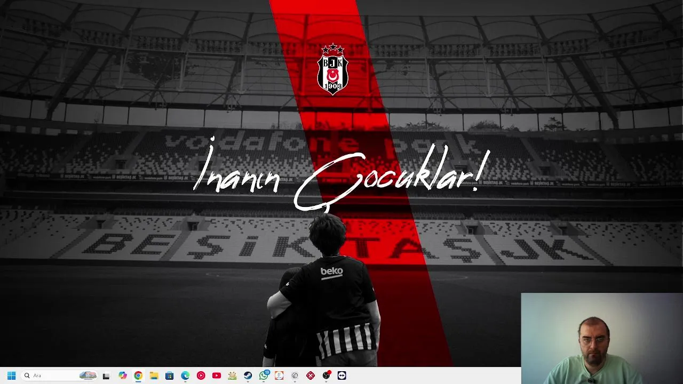Open the Windows Start menu

point(11,375)
